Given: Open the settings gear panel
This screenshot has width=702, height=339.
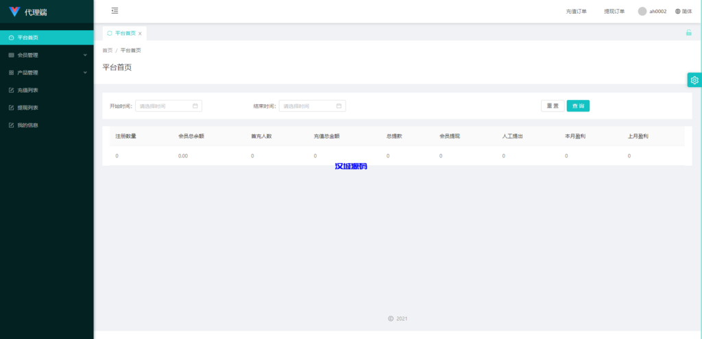Looking at the screenshot, I should pos(694,80).
